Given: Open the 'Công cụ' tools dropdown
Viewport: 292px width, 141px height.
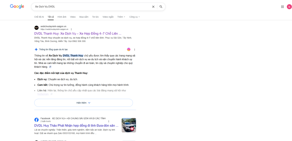Looking at the screenshot, I should tap(135, 17).
